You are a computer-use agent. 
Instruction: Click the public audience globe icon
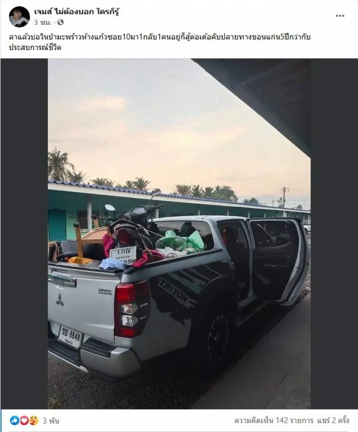pos(60,22)
